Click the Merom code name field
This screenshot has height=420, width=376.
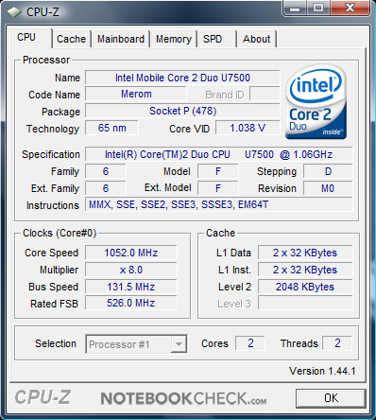[136, 94]
